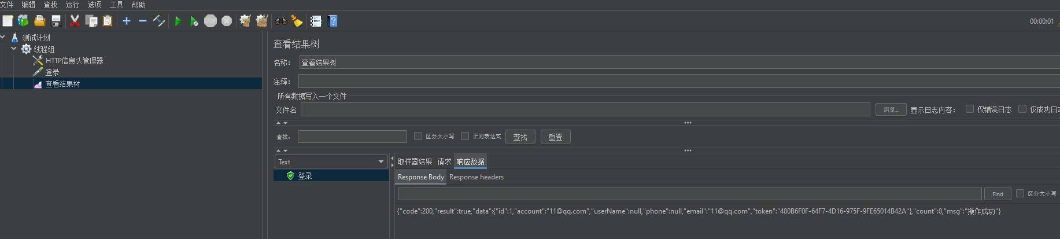Select HTTP信息头管理器 in the tree
This screenshot has height=239, width=1060.
[74, 61]
